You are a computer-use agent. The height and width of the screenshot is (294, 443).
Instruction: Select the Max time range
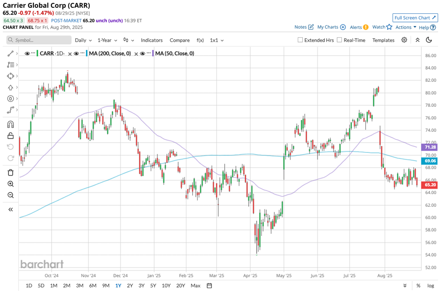pos(196,286)
